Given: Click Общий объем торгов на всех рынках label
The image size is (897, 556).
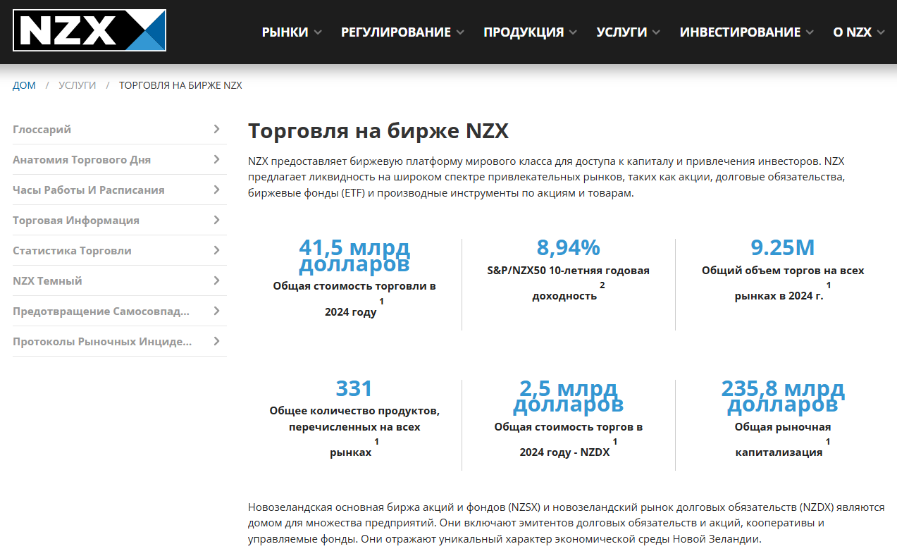Looking at the screenshot, I should (782, 283).
